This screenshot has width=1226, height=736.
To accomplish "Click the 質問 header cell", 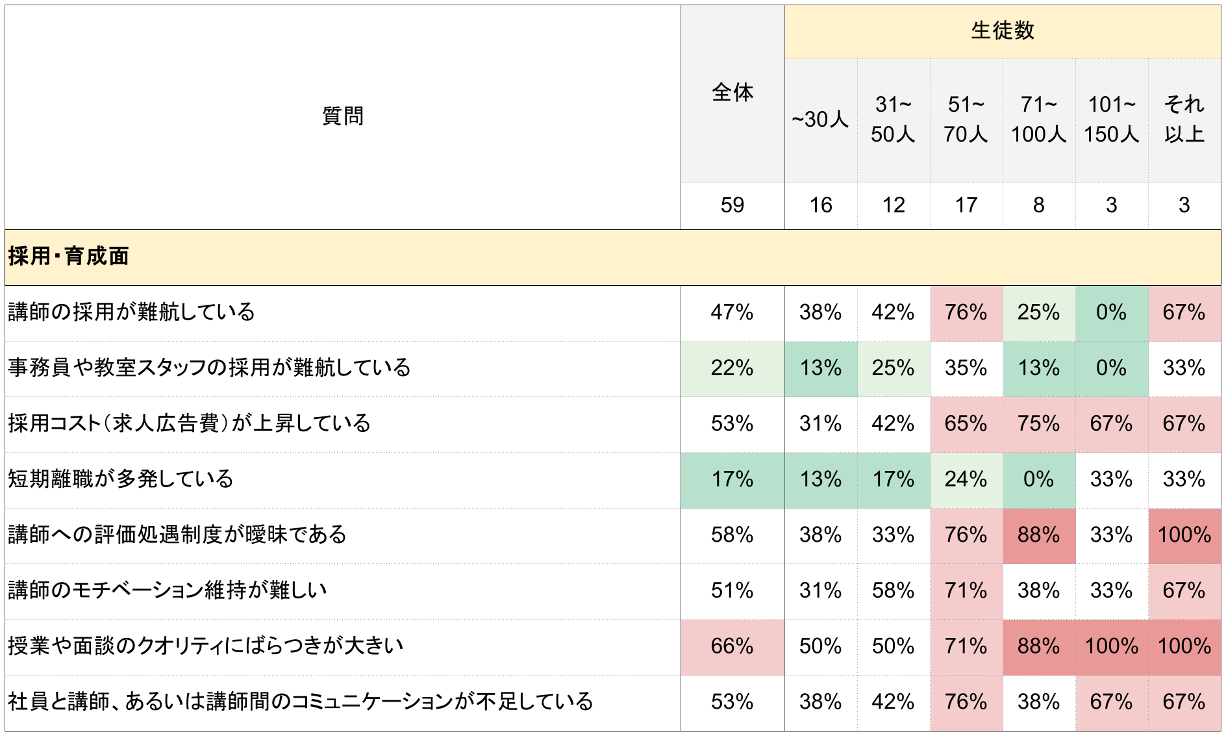I will 342,116.
